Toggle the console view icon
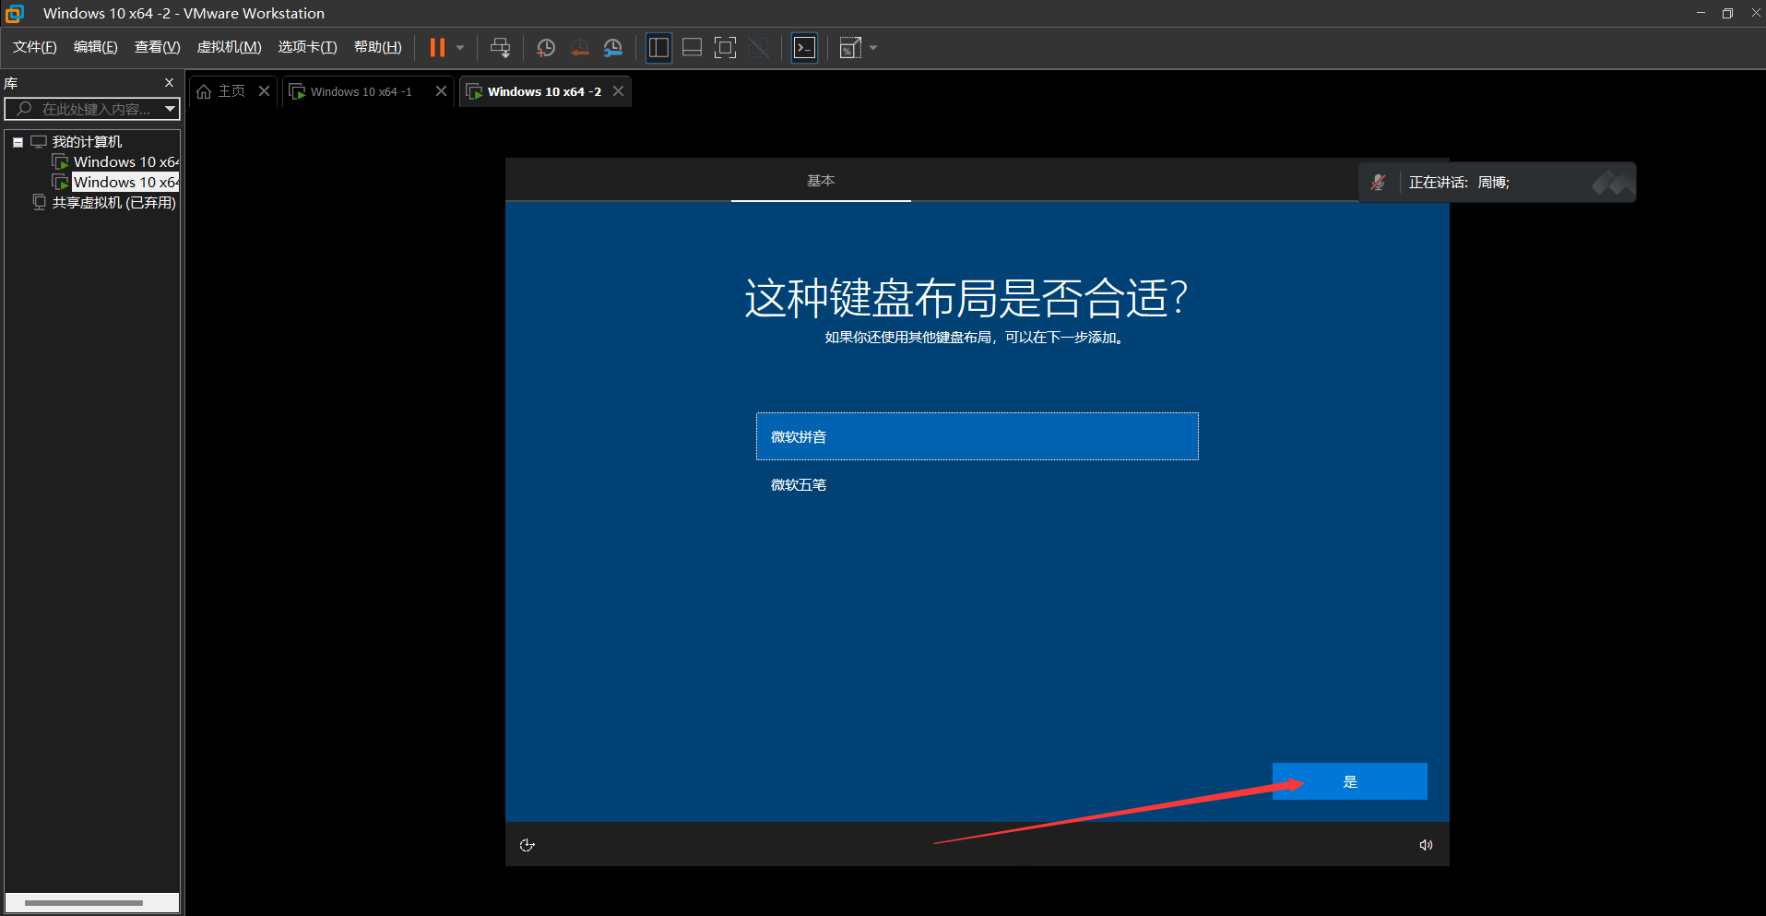Image resolution: width=1766 pixels, height=916 pixels. [805, 48]
